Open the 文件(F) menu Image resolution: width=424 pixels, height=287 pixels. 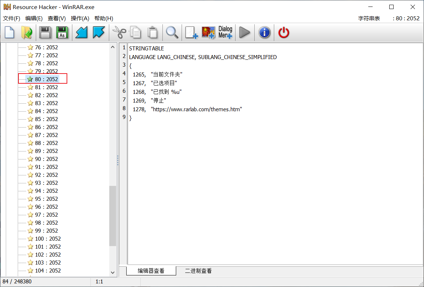[x=12, y=18]
